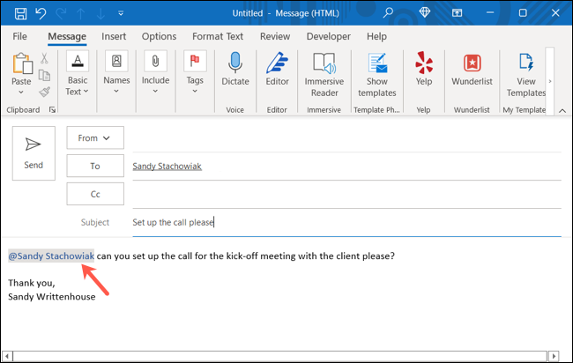The height and width of the screenshot is (363, 573).
Task: Go to the next item with the down arrow
Action: [100, 13]
